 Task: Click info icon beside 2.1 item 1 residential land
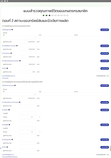12,30
